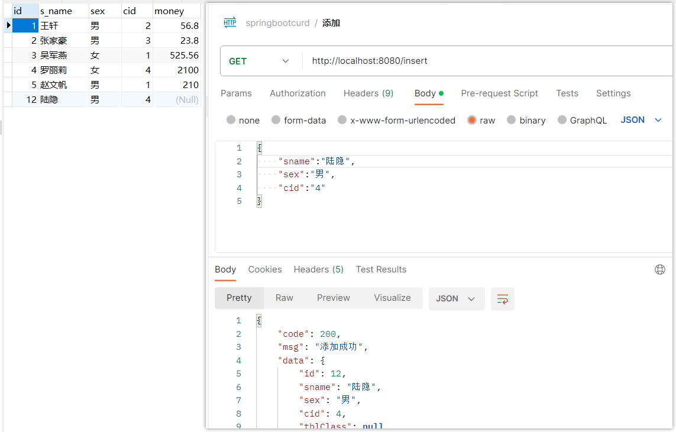Open response JSON format dropdown

456,299
